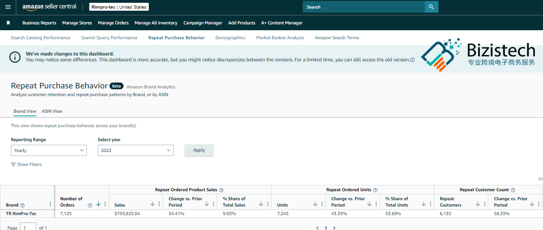Click the 58.33% change value

502,213
